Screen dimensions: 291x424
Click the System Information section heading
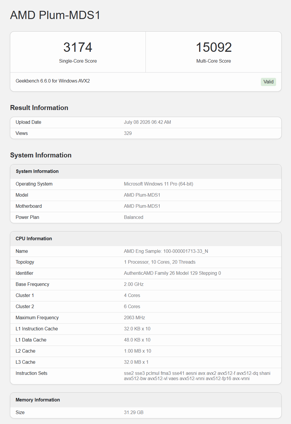click(41, 155)
